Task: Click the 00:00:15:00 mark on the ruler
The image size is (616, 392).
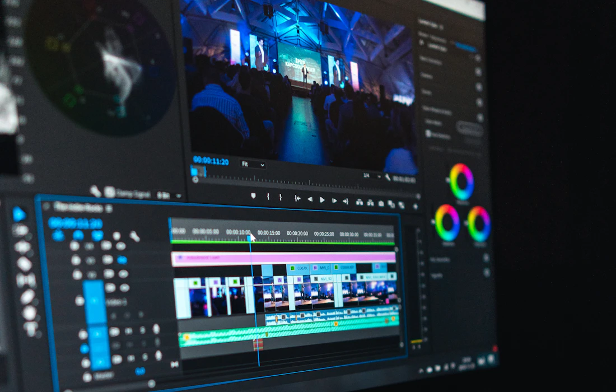Action: (x=269, y=233)
